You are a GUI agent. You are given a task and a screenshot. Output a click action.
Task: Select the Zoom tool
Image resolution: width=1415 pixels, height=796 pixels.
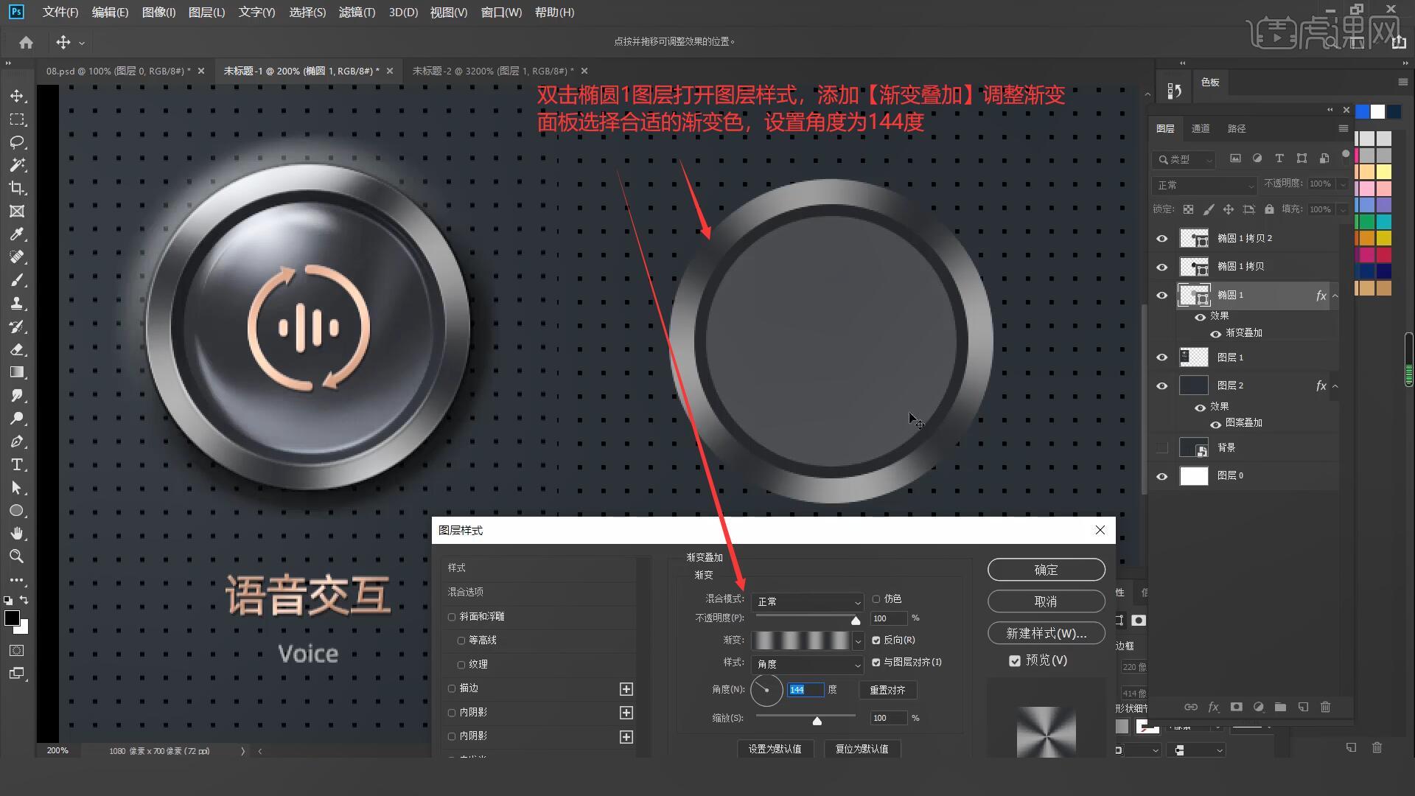17,556
